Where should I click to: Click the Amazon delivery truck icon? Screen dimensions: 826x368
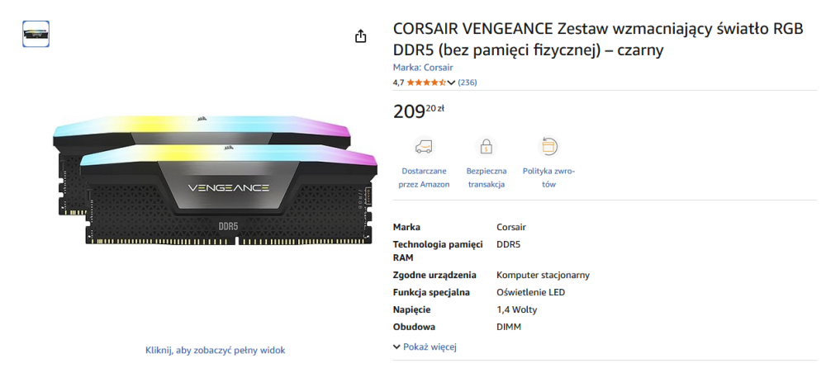pyautogui.click(x=424, y=147)
